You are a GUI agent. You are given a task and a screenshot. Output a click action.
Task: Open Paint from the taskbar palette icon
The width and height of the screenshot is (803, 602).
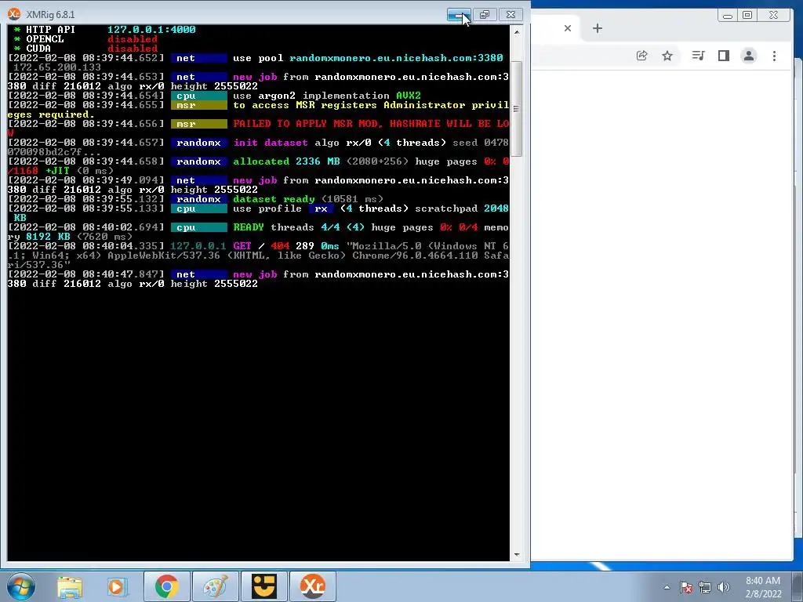[216, 586]
